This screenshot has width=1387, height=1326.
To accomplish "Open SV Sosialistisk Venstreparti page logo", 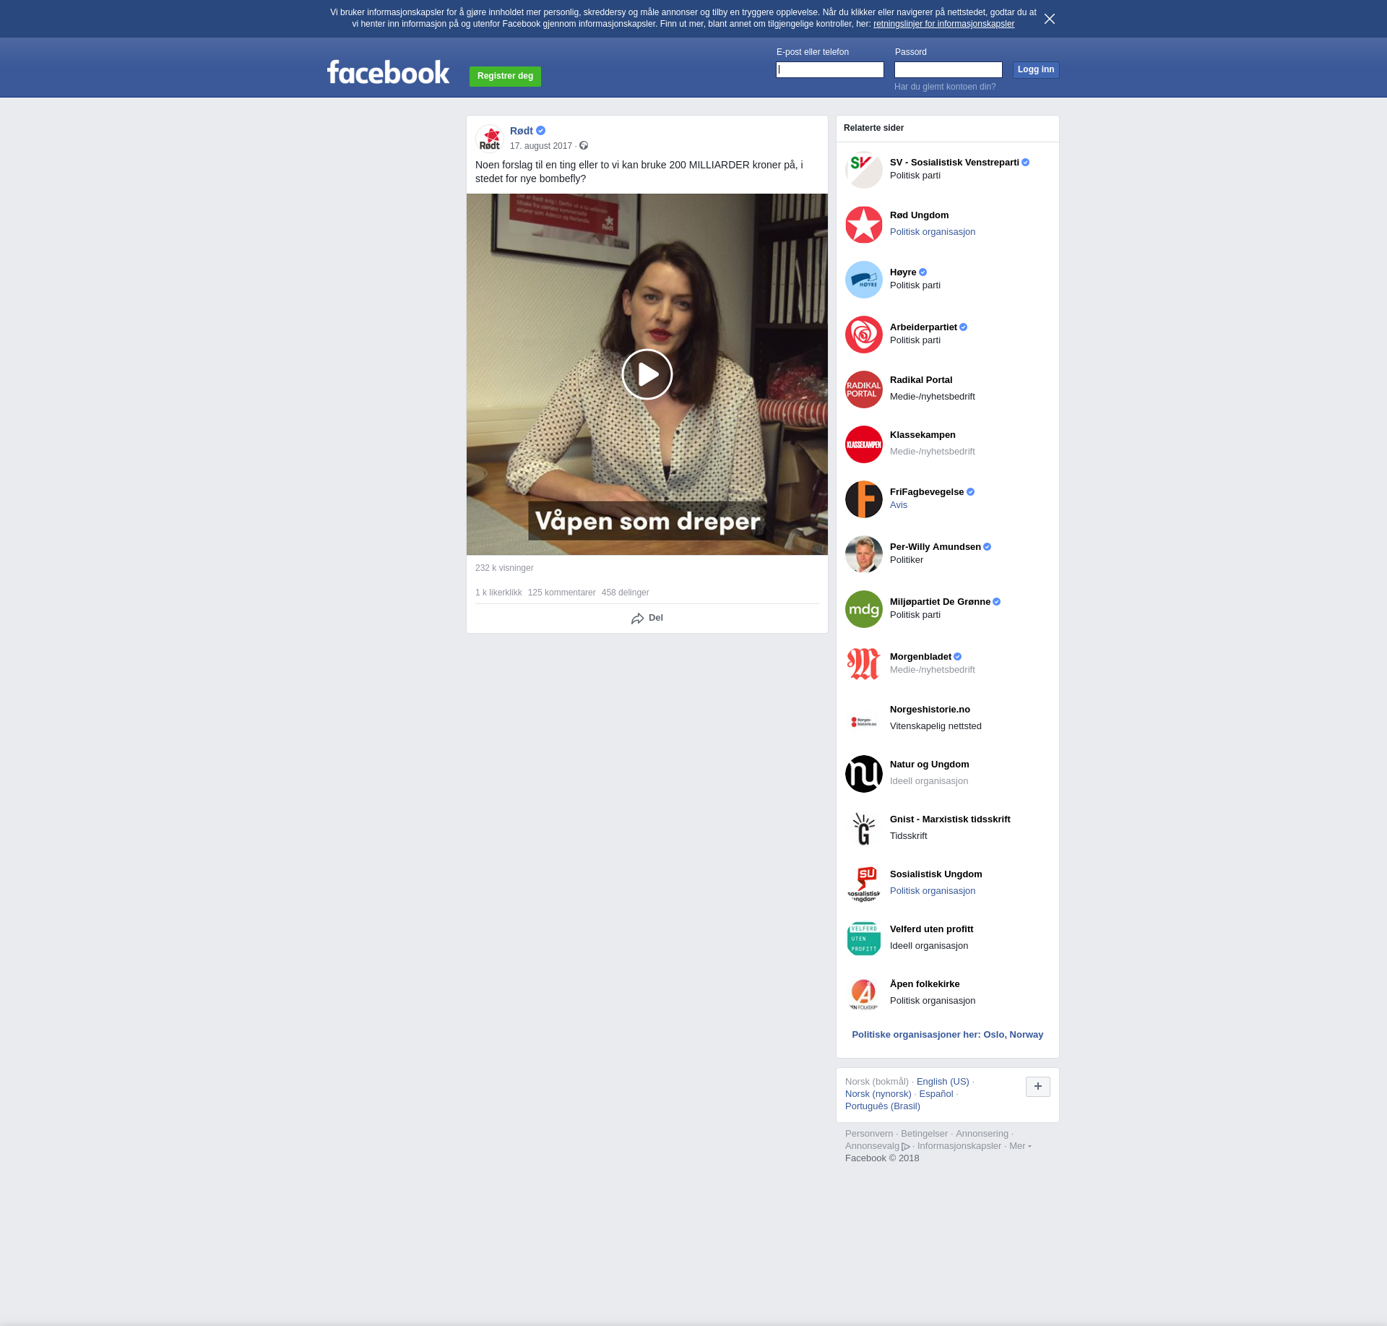I will (864, 170).
